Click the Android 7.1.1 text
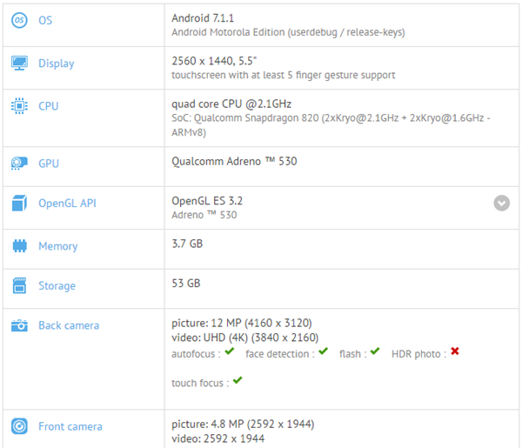Screen dimensions: 522x448 201,17
